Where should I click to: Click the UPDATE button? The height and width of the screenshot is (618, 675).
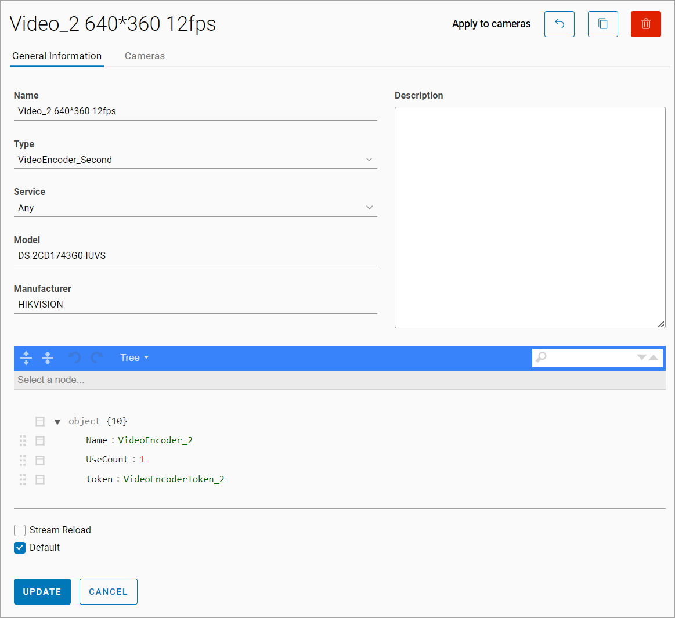42,592
